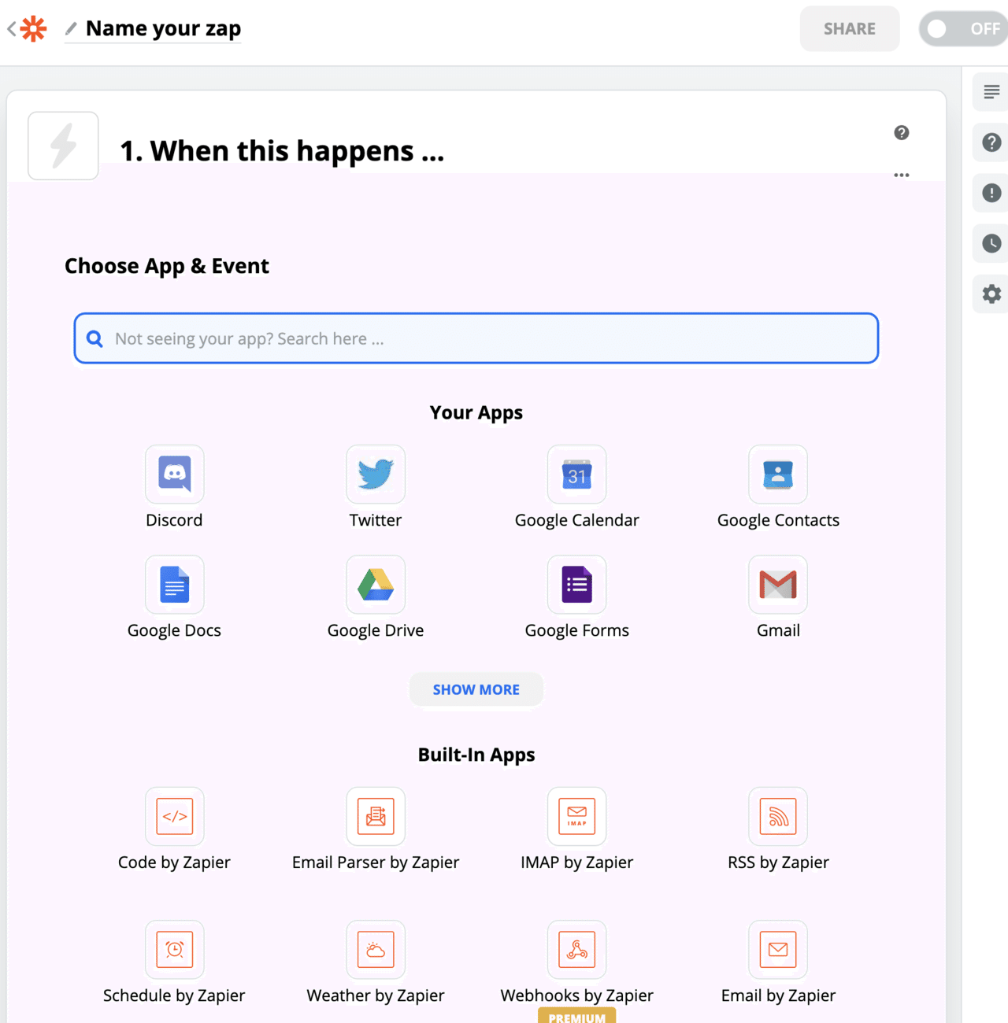Screen dimensions: 1008x1023
Task: Choose the Discord app
Action: 174,488
